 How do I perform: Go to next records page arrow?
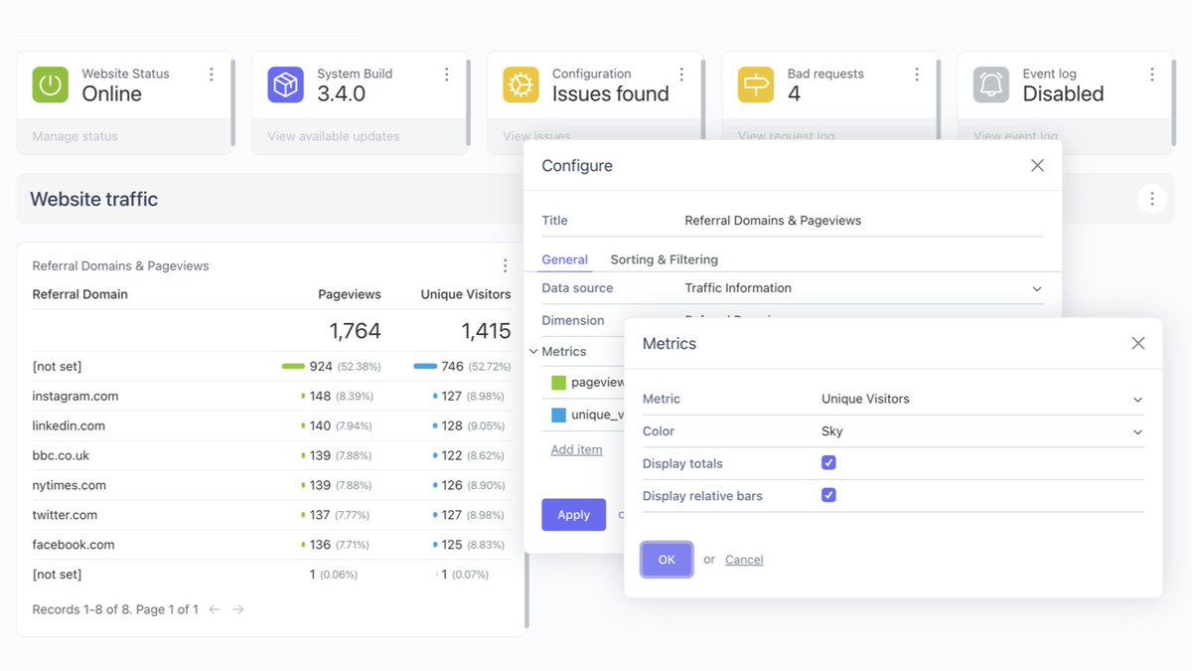(238, 609)
